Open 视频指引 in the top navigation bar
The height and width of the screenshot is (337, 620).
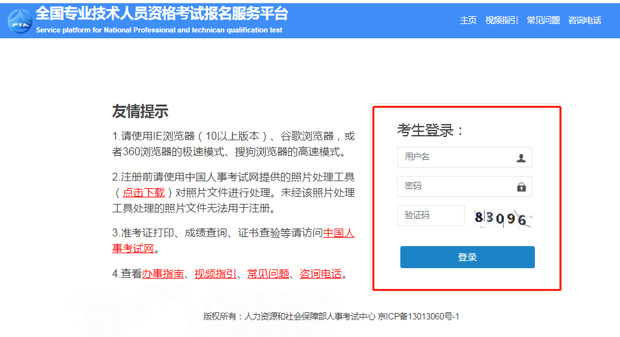(x=501, y=20)
